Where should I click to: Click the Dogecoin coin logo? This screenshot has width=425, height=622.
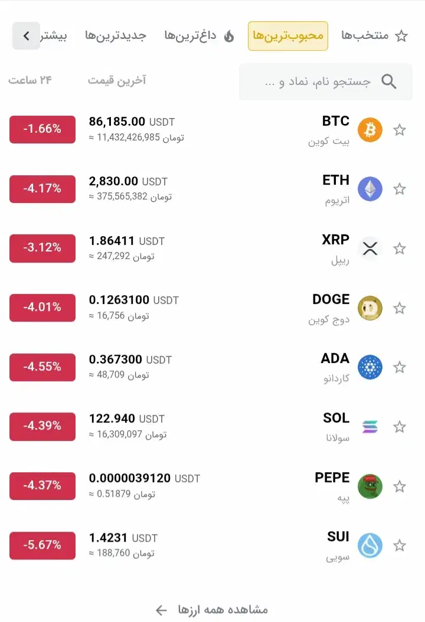coord(370,308)
